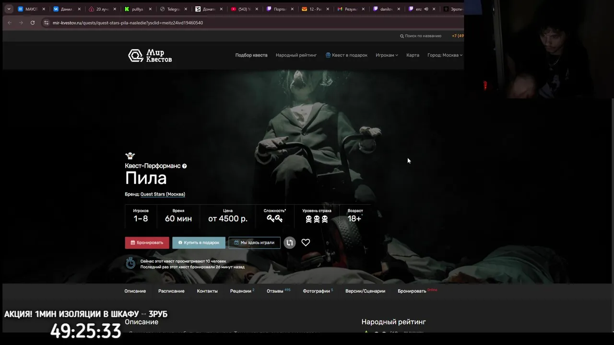The image size is (614, 345).
Task: Go back to previous page
Action: pyautogui.click(x=10, y=23)
